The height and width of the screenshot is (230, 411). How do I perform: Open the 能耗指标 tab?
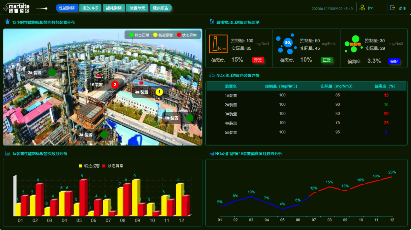pyautogui.click(x=114, y=8)
